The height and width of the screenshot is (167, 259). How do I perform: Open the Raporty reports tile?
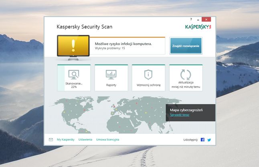[111, 78]
